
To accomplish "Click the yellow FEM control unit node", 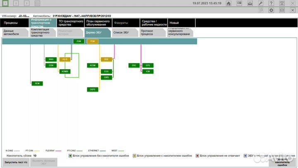I will 92,41.
